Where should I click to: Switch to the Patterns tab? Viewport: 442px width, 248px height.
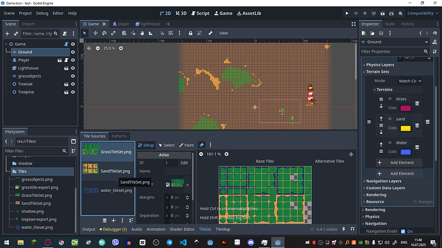click(119, 136)
